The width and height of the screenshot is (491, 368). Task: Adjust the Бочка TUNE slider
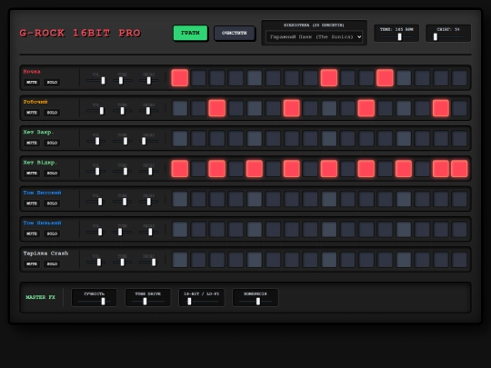(x=122, y=81)
